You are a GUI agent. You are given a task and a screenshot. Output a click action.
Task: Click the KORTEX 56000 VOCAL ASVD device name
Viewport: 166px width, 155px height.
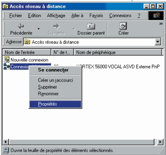coord(118,67)
